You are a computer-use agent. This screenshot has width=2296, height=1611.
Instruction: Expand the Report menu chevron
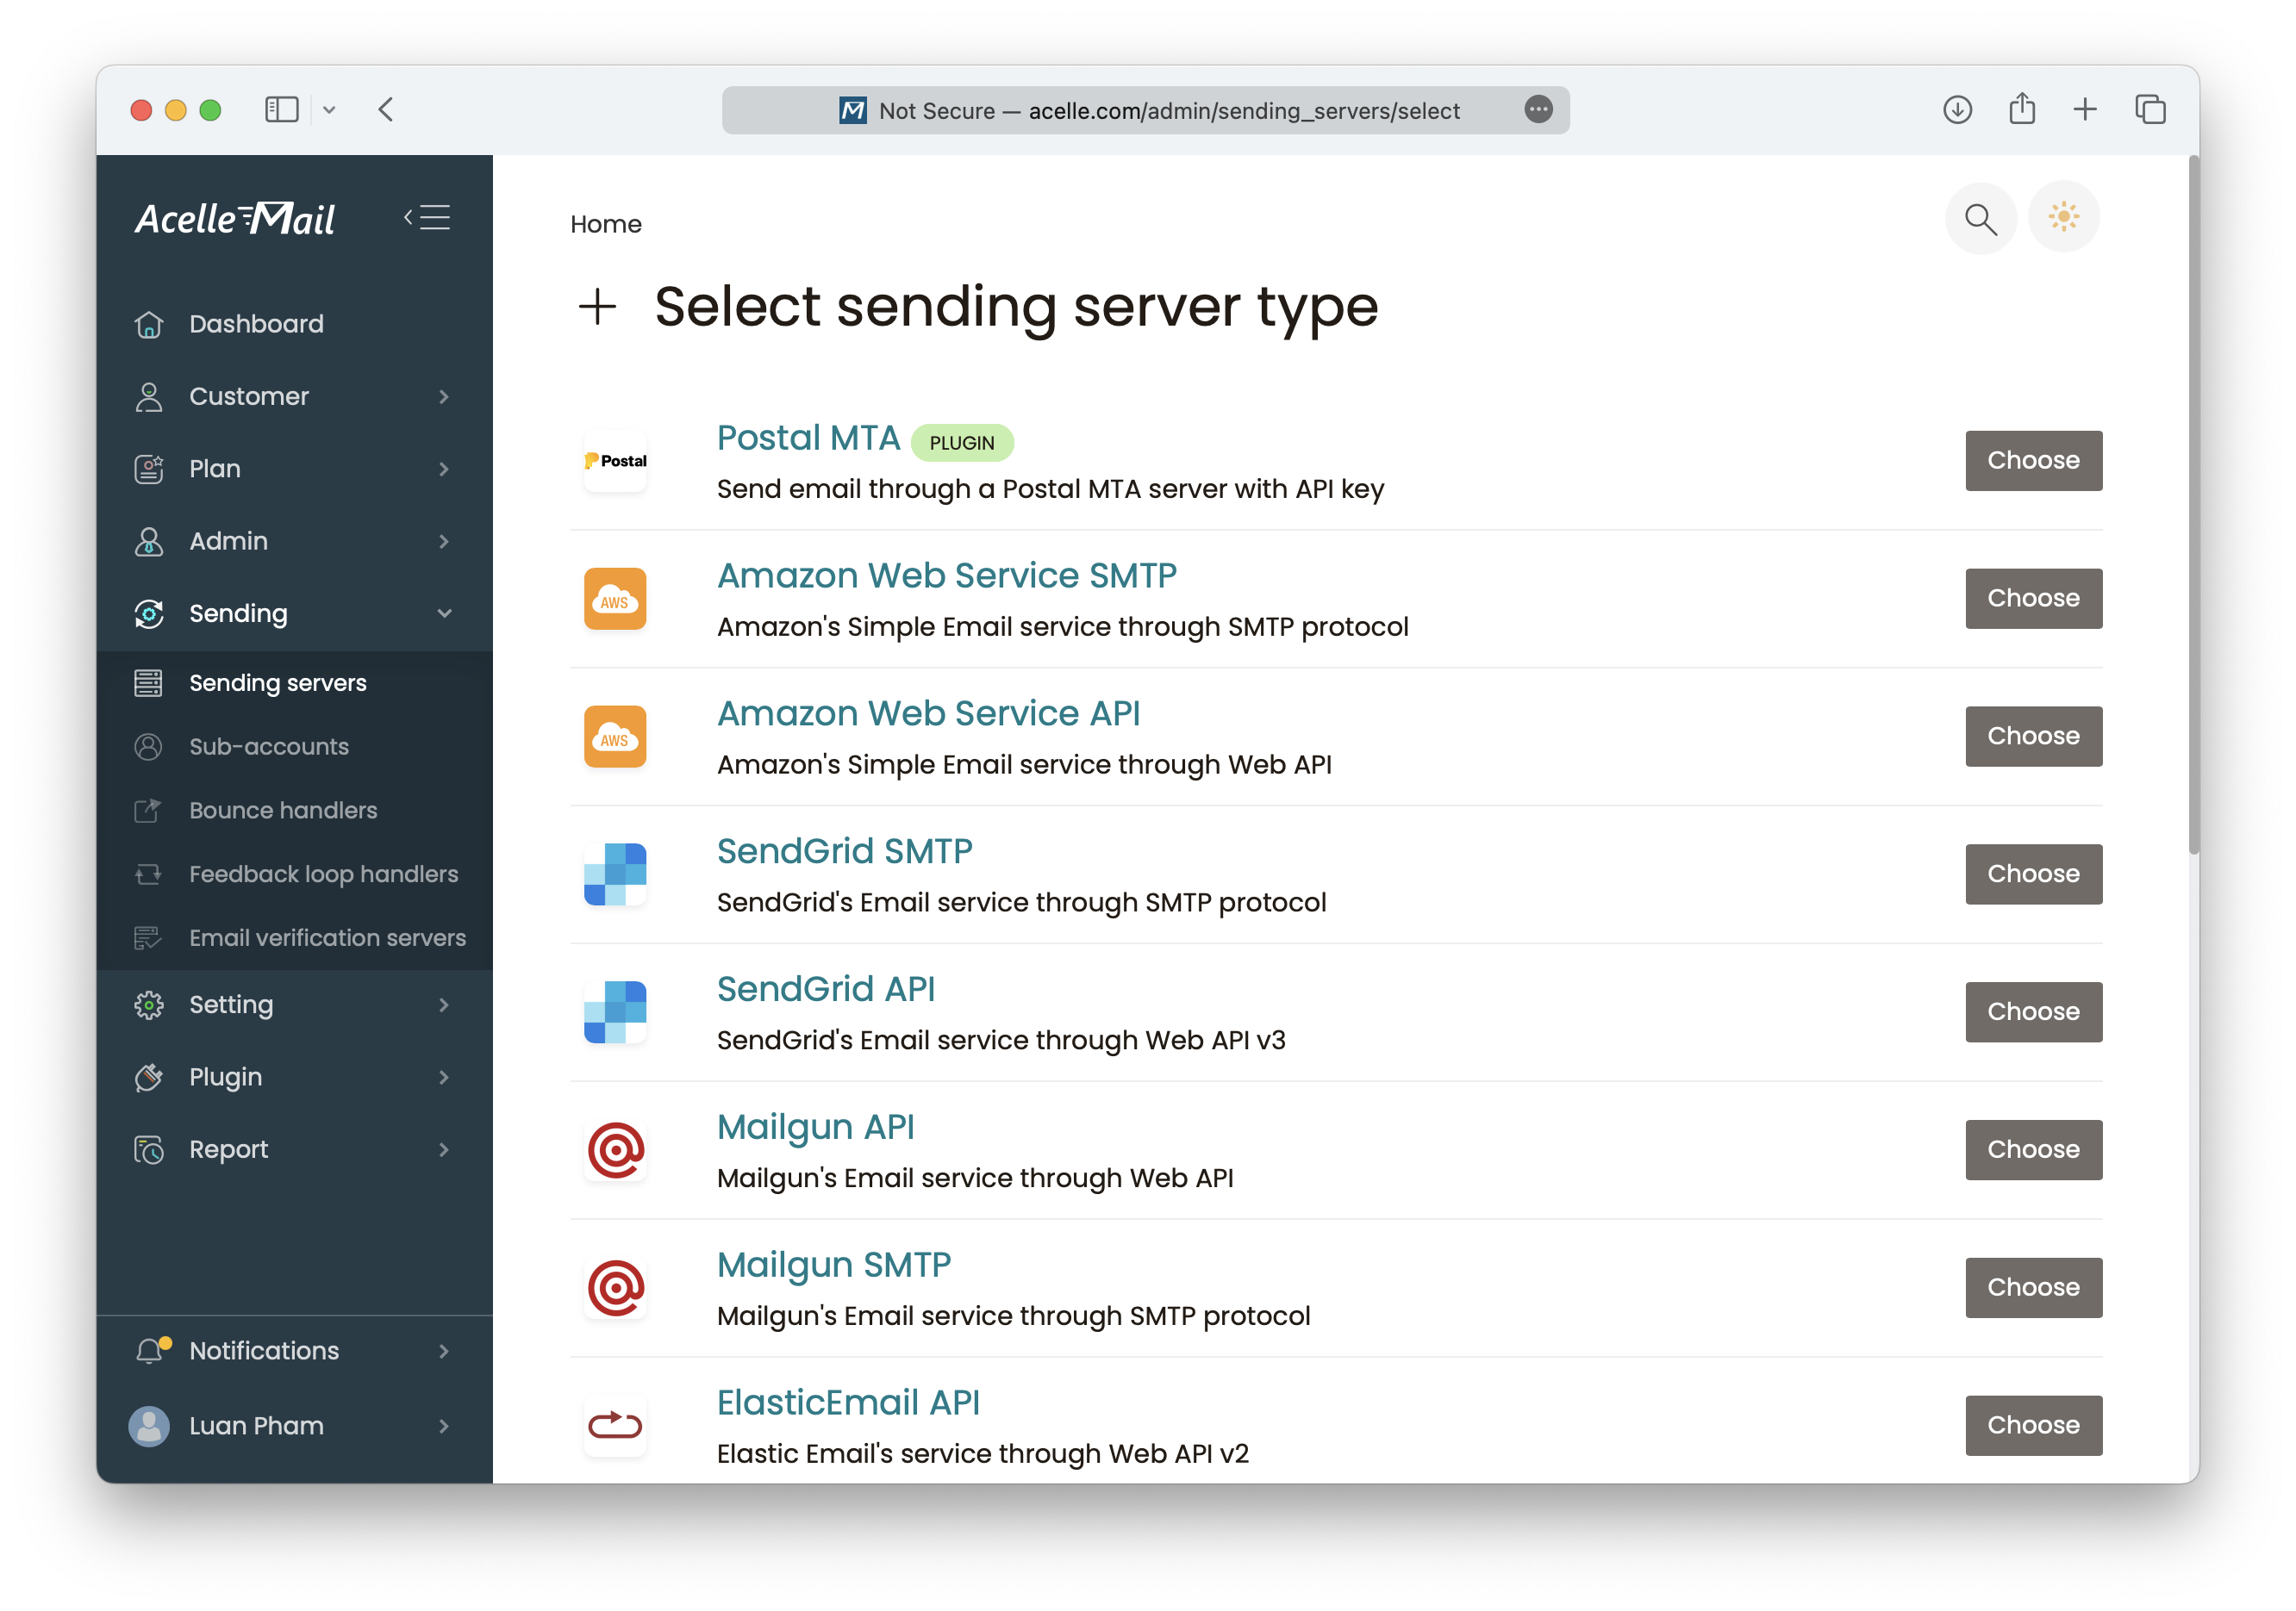point(444,1149)
